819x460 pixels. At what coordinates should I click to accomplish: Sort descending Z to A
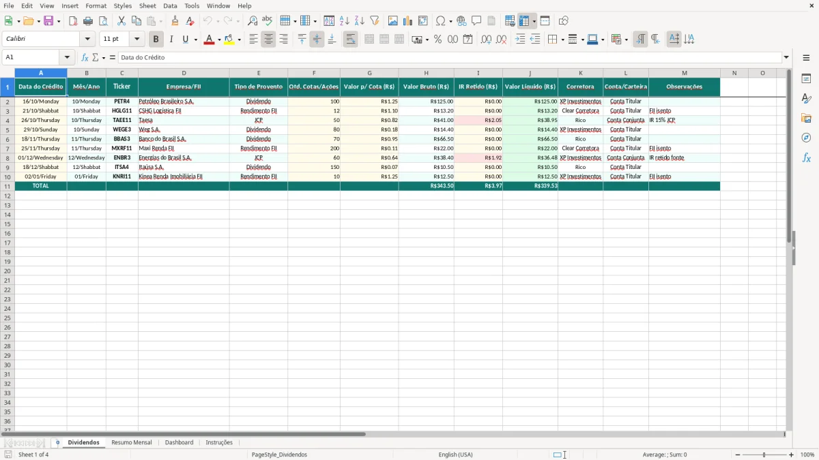359,21
